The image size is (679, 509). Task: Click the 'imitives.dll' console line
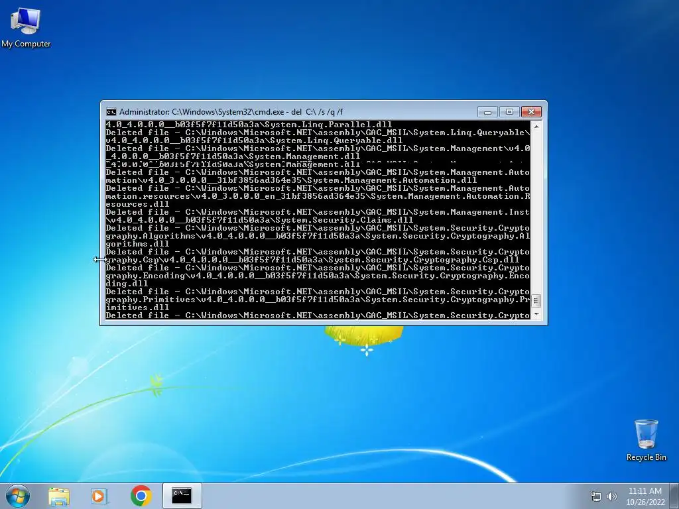click(x=137, y=308)
